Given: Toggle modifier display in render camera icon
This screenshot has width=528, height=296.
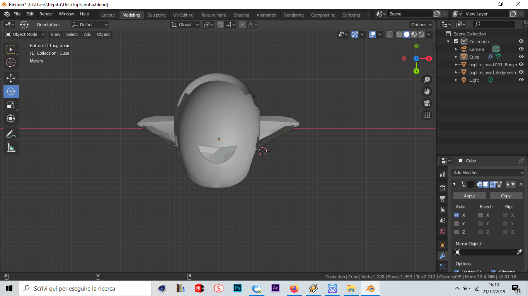Looking at the screenshot, I should (x=480, y=184).
